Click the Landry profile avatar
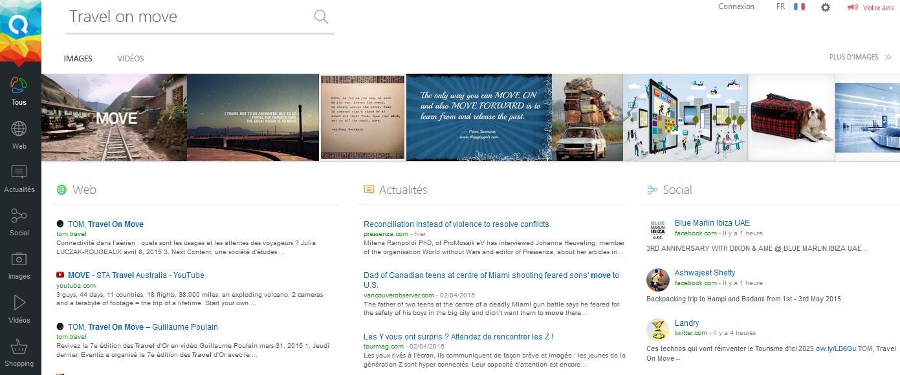 point(658,330)
